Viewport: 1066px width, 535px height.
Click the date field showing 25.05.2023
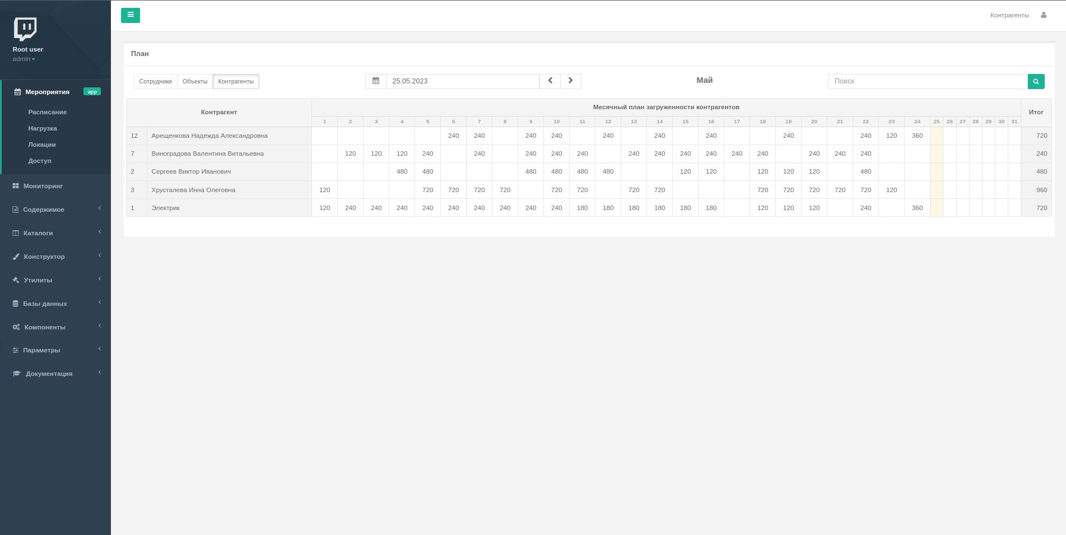tap(462, 81)
